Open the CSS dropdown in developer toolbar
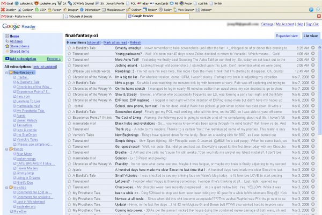This screenshot has height=215, width=322. pos(41,10)
